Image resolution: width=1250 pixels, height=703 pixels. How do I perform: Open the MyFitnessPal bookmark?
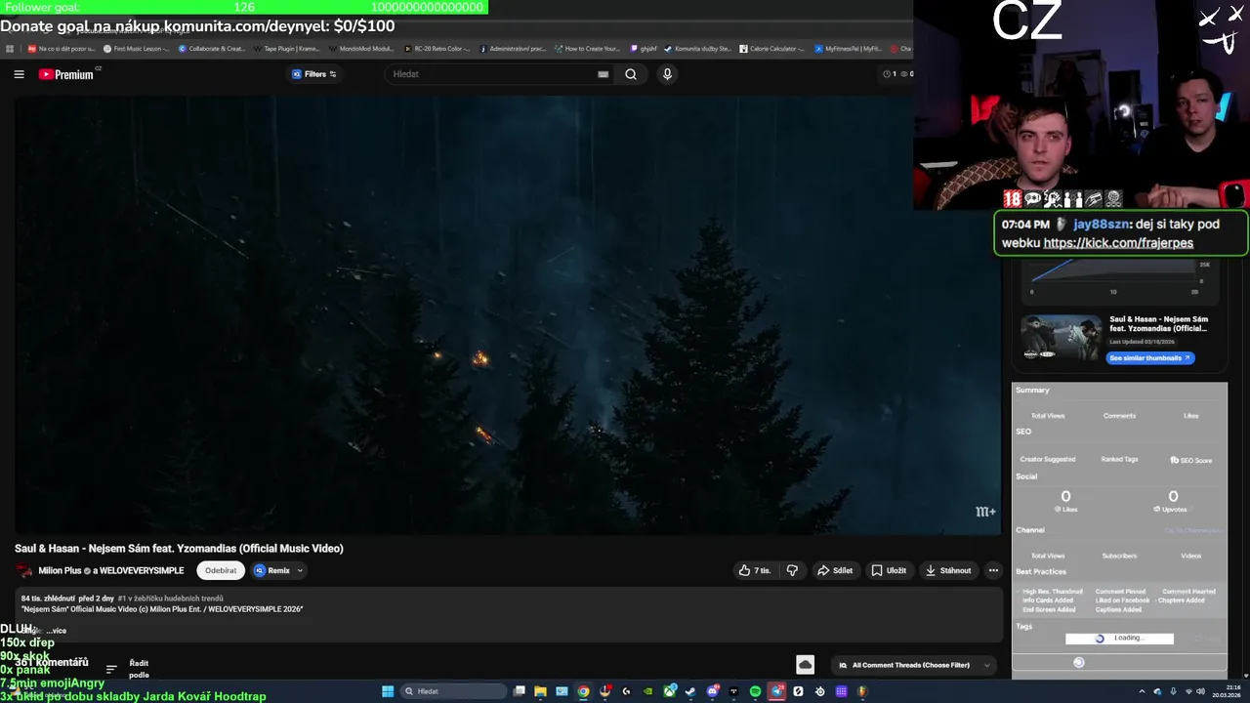point(848,48)
